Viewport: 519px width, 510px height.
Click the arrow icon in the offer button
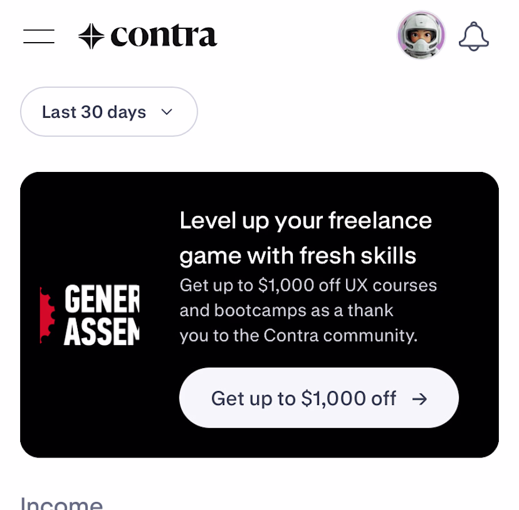420,399
